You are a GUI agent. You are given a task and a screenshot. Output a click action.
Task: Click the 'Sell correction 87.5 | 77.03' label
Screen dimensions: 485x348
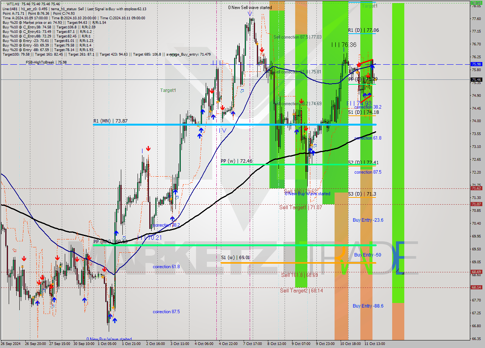click(x=297, y=37)
